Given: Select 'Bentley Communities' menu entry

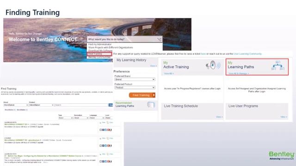Looking at the screenshot, I should tap(99, 57).
